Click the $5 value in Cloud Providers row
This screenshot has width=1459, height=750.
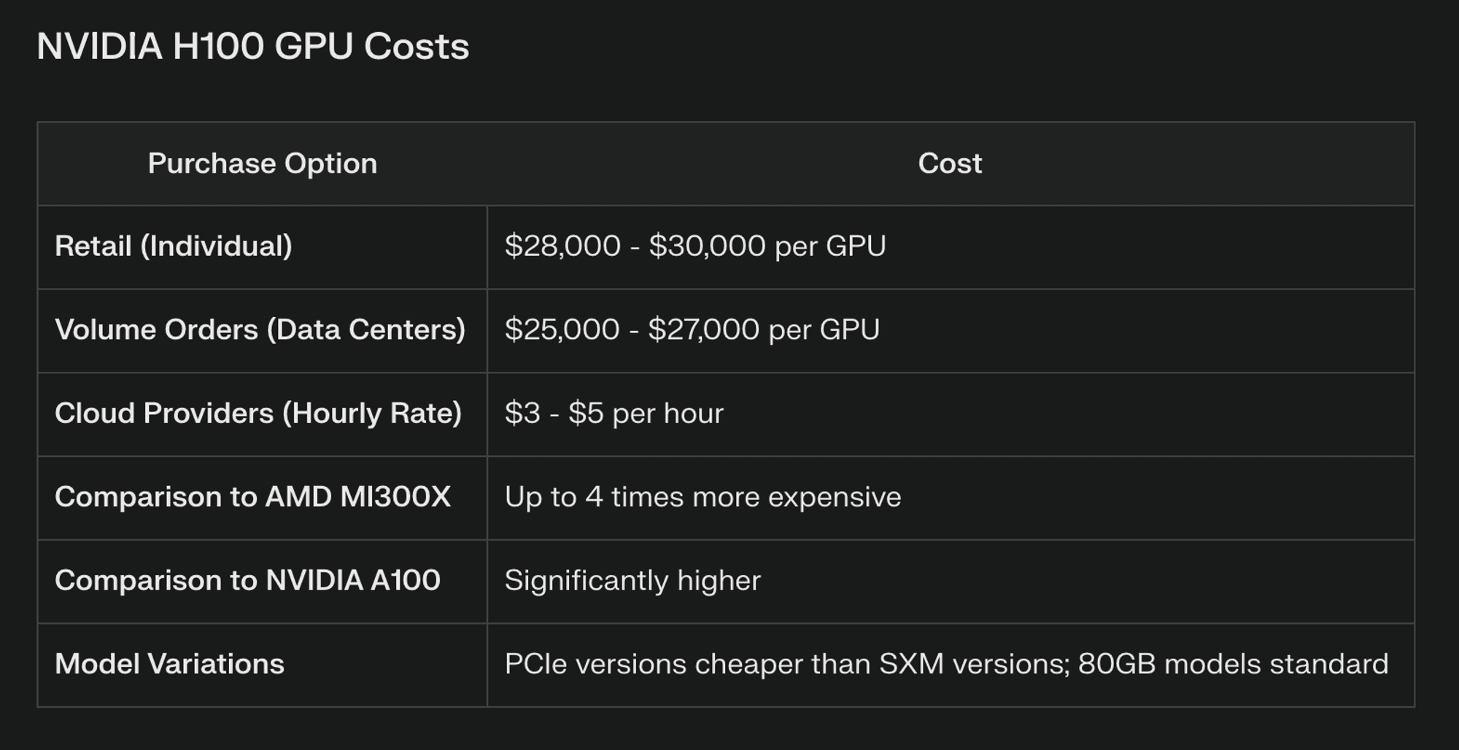(586, 413)
